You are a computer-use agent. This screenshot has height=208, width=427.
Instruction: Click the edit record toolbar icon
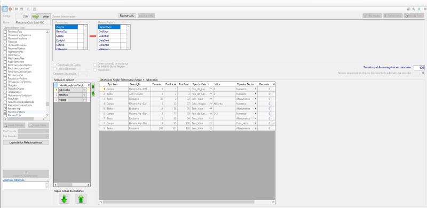click(5, 9)
